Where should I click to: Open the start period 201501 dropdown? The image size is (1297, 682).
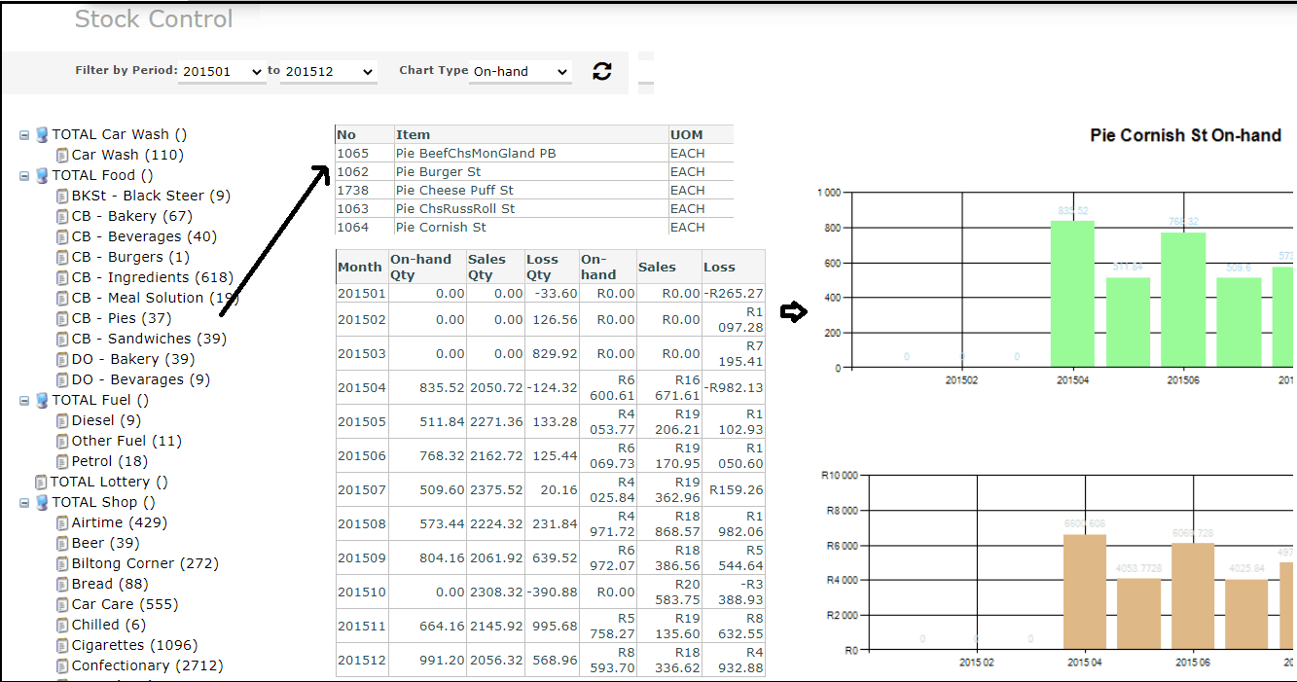[222, 72]
